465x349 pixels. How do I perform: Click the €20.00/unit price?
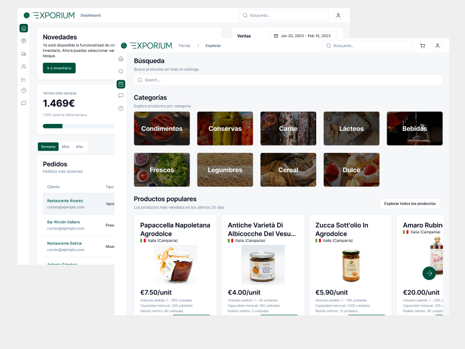pyautogui.click(x=421, y=293)
